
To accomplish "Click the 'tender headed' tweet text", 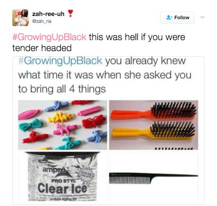I will coord(42,48).
